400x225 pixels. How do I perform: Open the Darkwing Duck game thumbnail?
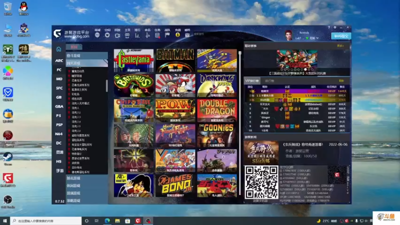coord(217,85)
